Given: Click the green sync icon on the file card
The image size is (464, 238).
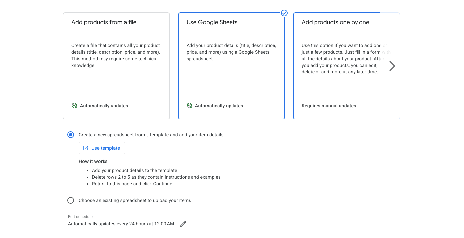Looking at the screenshot, I should (x=74, y=105).
